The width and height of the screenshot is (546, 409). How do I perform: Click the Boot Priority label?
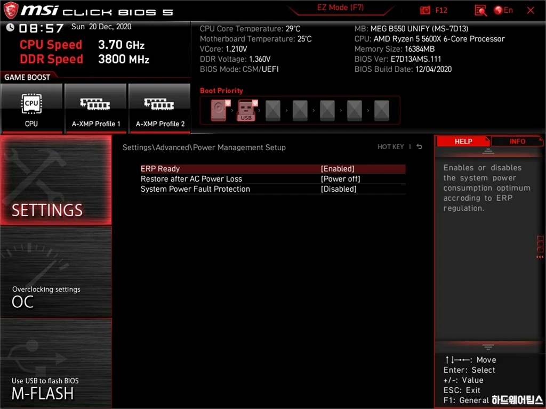(x=221, y=91)
